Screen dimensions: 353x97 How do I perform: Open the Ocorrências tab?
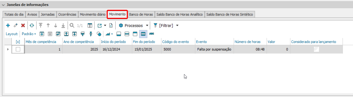tap(67, 14)
